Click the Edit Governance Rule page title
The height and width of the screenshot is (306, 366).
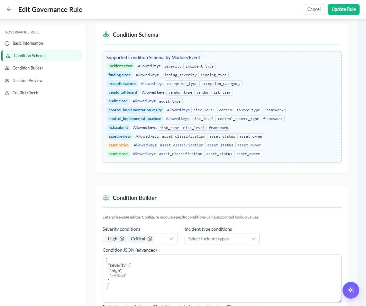[50, 10]
